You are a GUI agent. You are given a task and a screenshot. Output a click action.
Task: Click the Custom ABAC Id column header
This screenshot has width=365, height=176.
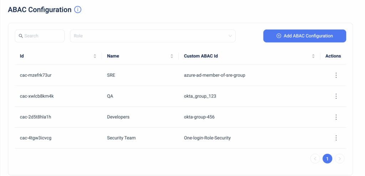pyautogui.click(x=201, y=56)
